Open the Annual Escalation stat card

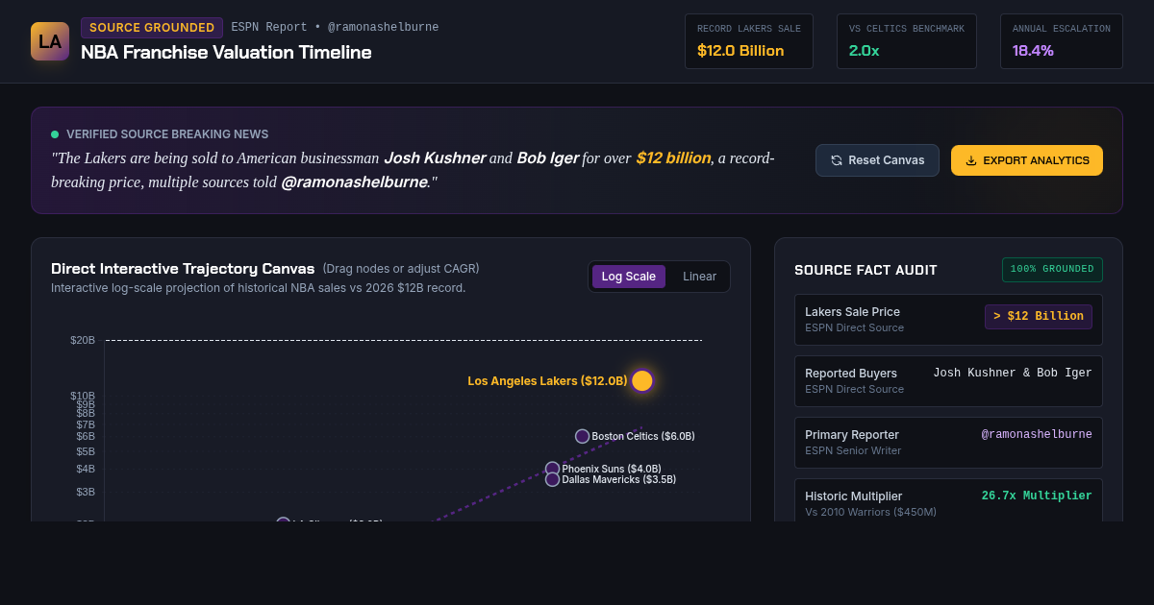(x=1062, y=41)
